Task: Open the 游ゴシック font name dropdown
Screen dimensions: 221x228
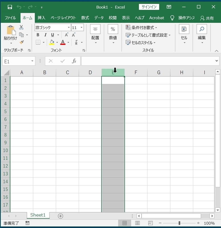Action: click(x=69, y=27)
